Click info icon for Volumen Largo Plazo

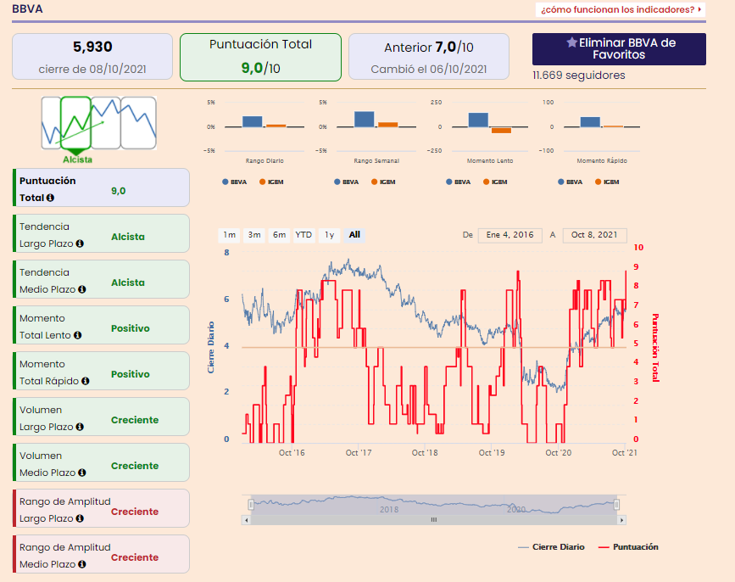tap(80, 427)
